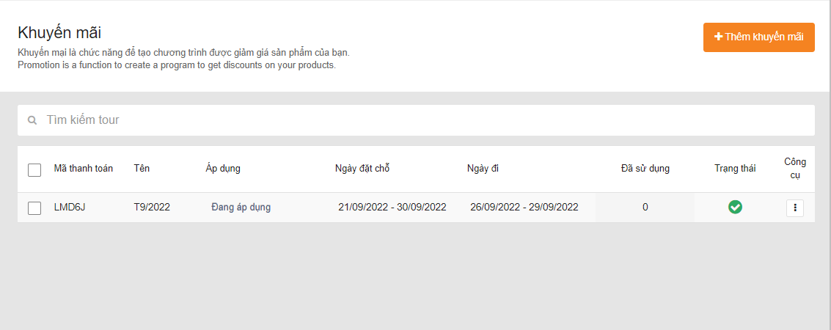This screenshot has width=831, height=330.
Task: Click departure range 26/09/2022 - 29/09/2022
Action: coord(524,208)
